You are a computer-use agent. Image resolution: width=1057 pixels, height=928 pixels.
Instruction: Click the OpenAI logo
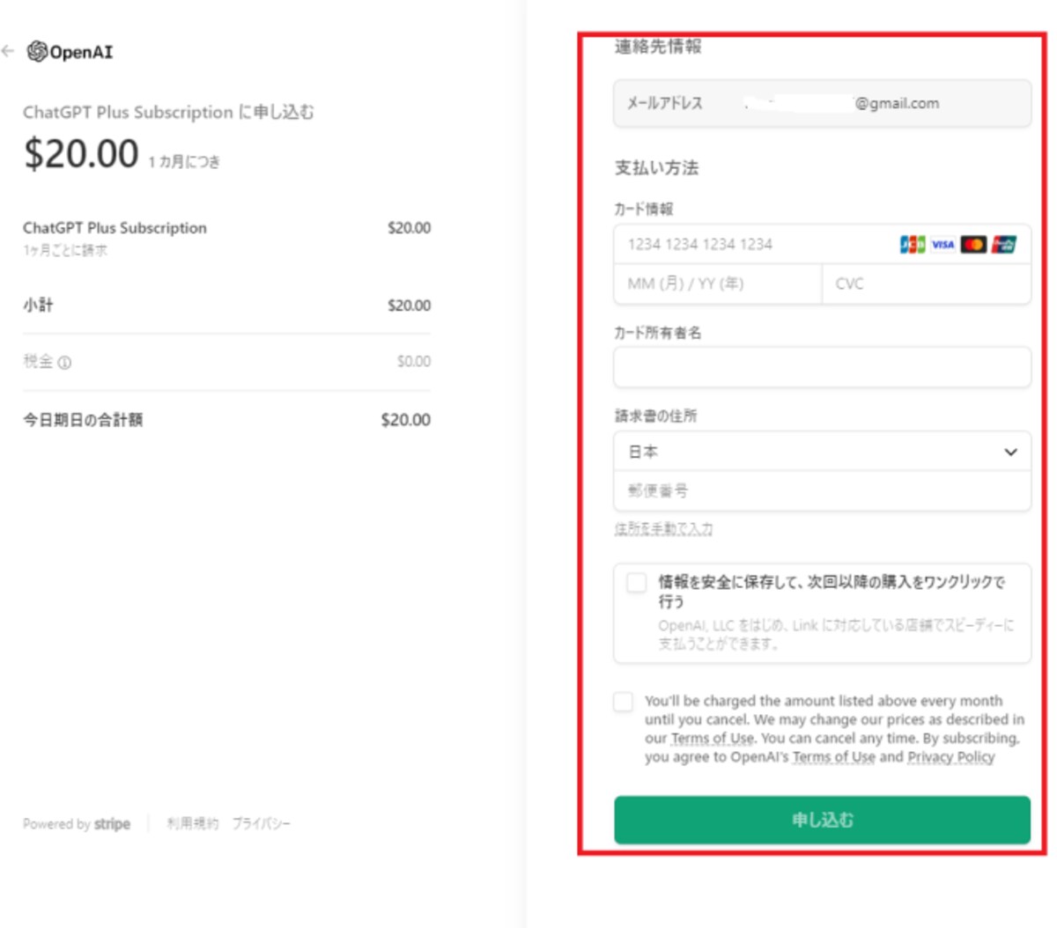click(70, 52)
